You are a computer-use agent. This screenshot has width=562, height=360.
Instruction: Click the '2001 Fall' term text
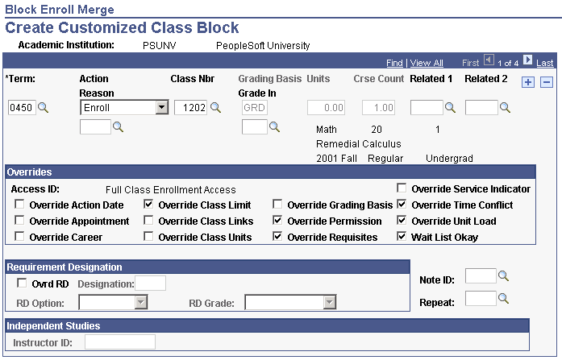336,158
